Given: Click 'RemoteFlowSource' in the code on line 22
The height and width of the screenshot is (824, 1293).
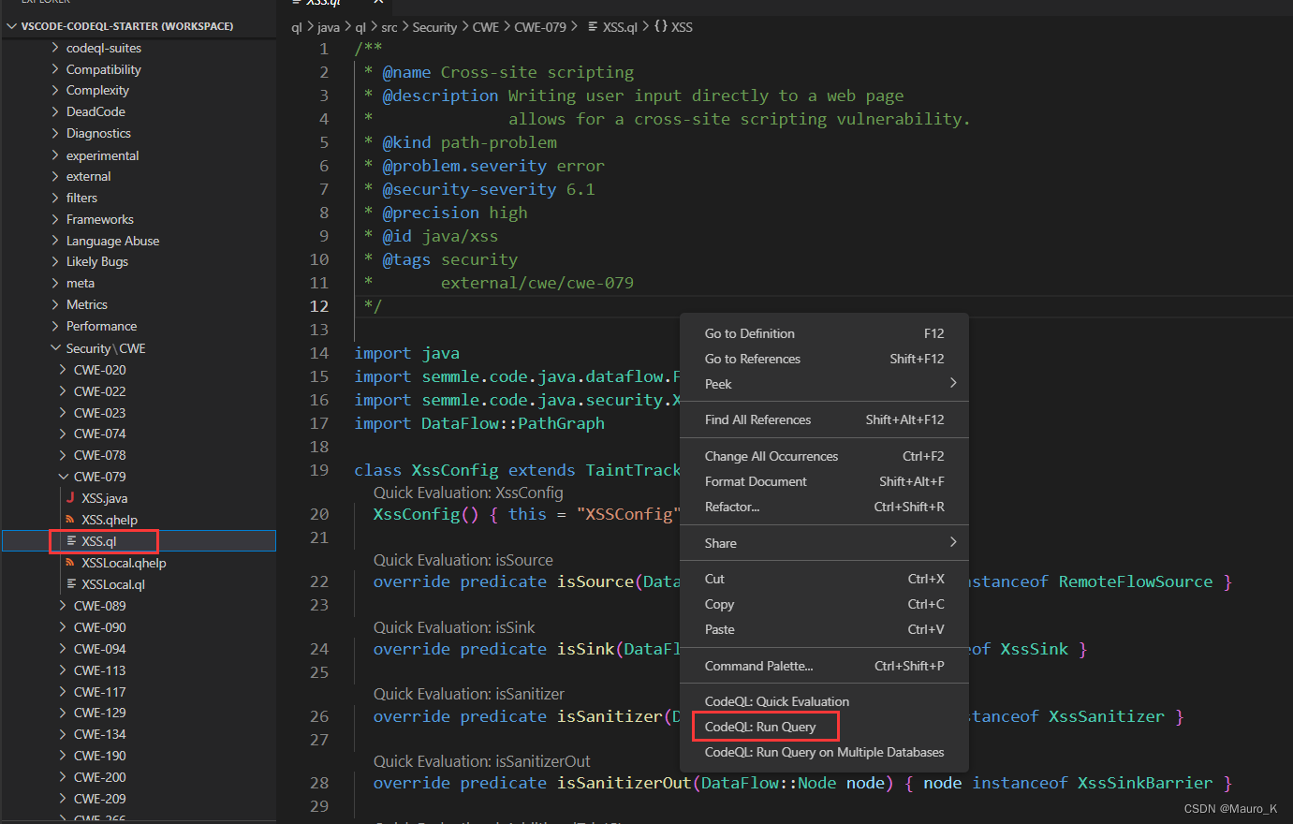Looking at the screenshot, I should tap(1136, 581).
